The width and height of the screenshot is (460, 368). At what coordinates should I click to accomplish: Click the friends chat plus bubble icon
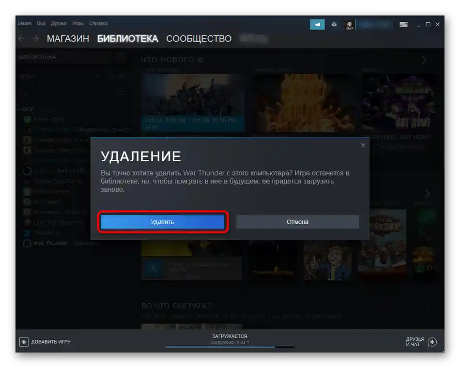click(432, 342)
